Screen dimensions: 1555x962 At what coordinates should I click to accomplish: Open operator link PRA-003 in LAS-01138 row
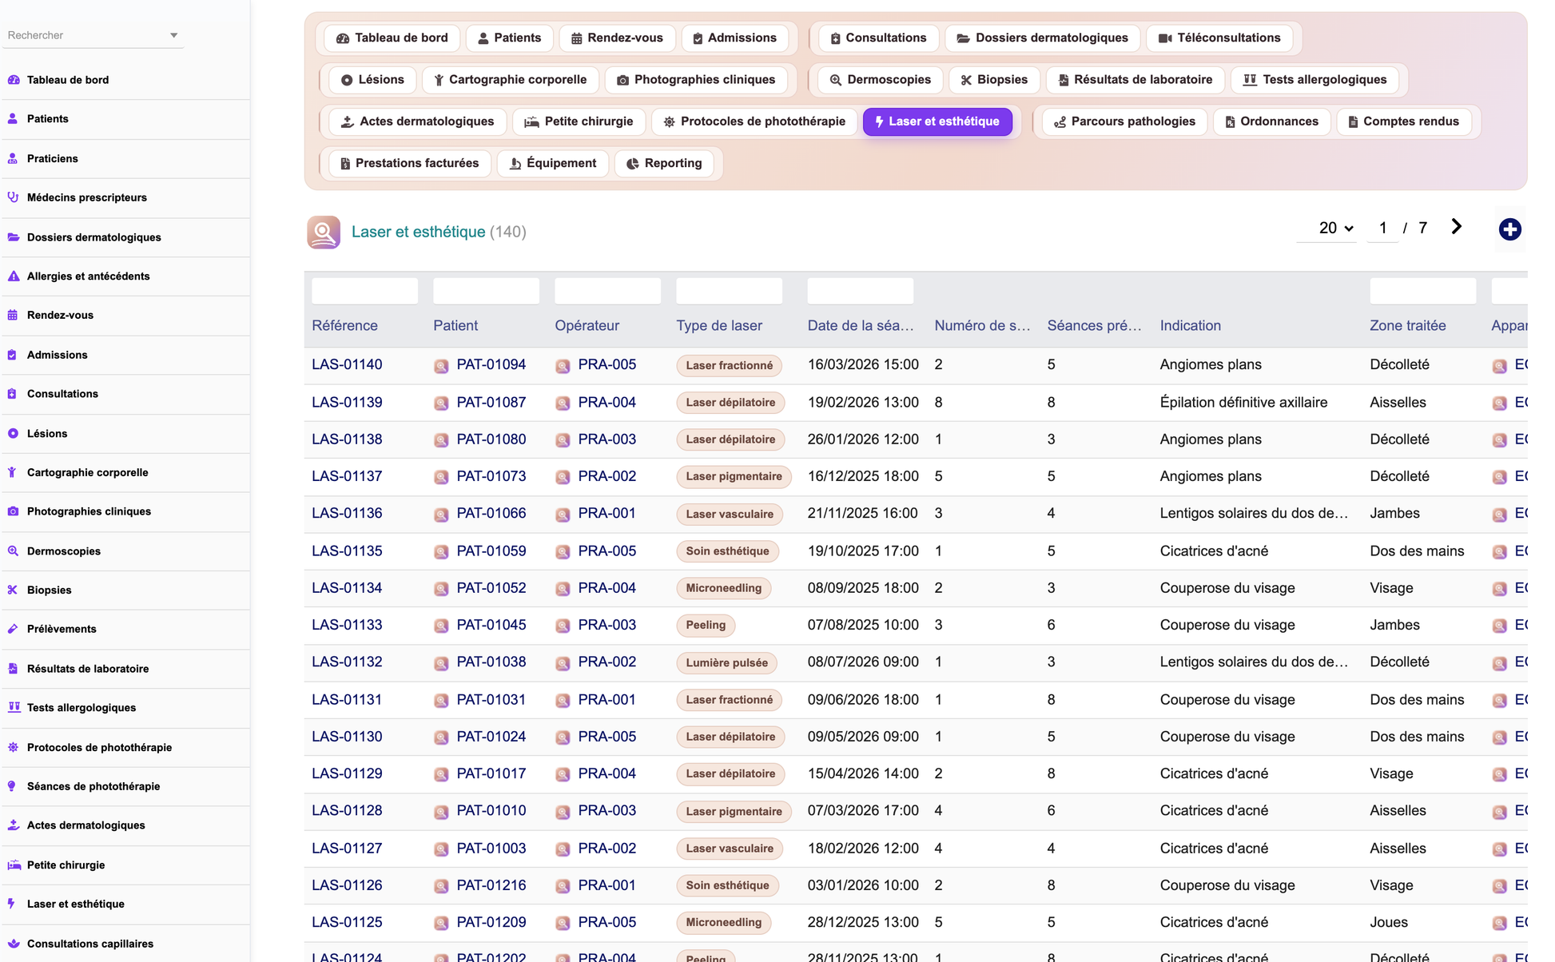click(607, 439)
